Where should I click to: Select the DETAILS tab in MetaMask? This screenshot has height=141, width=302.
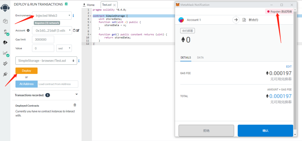[186, 58]
